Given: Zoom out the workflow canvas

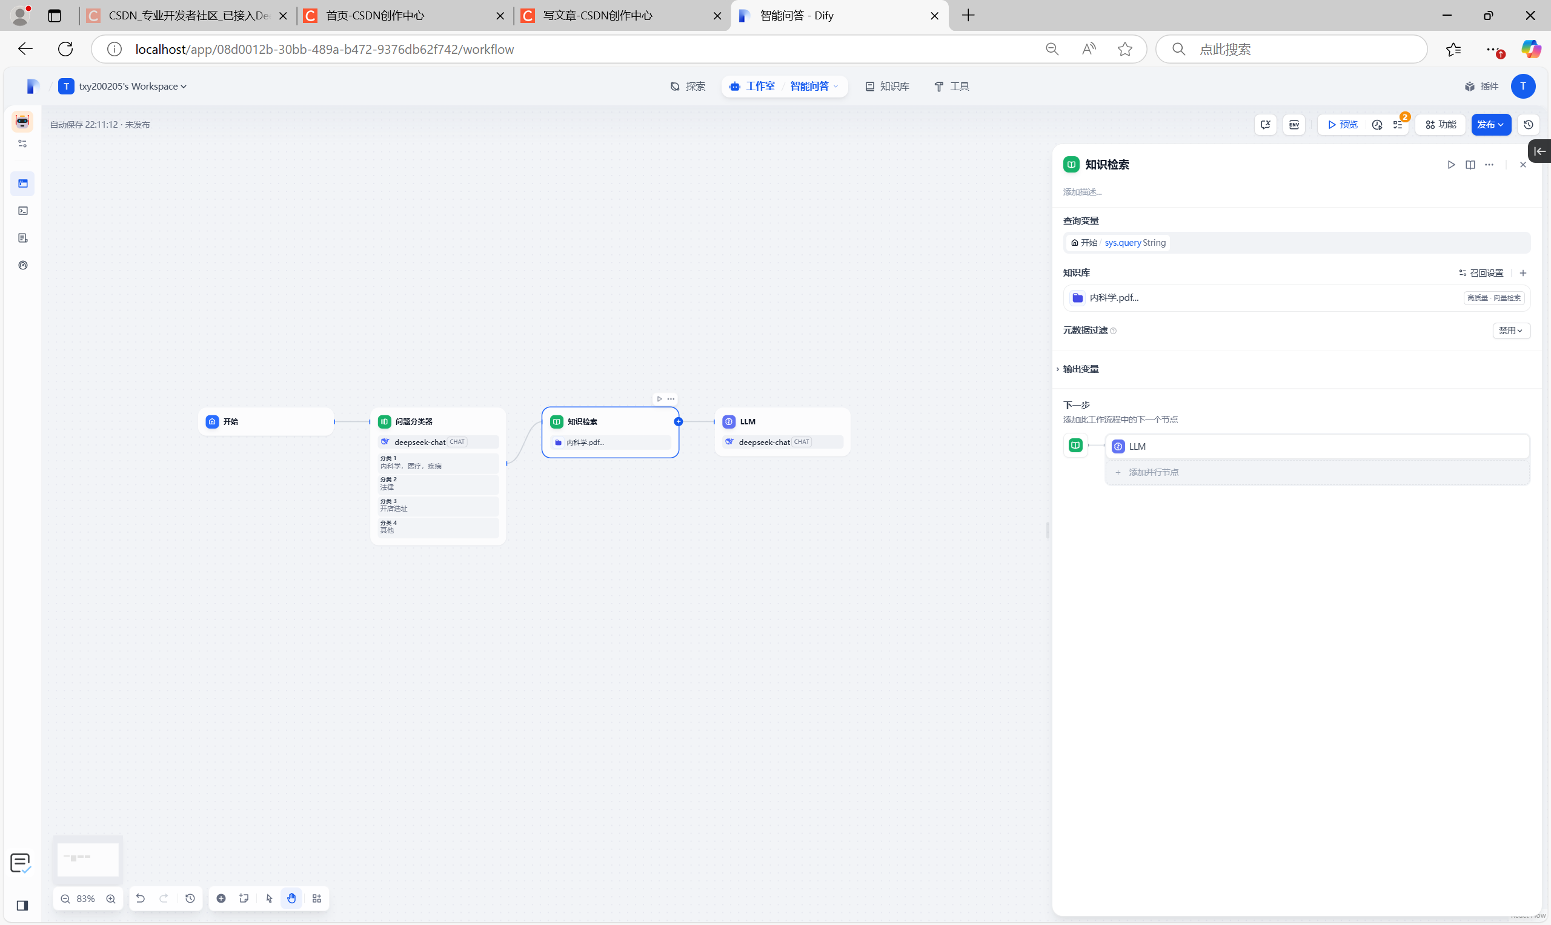Looking at the screenshot, I should pos(65,898).
